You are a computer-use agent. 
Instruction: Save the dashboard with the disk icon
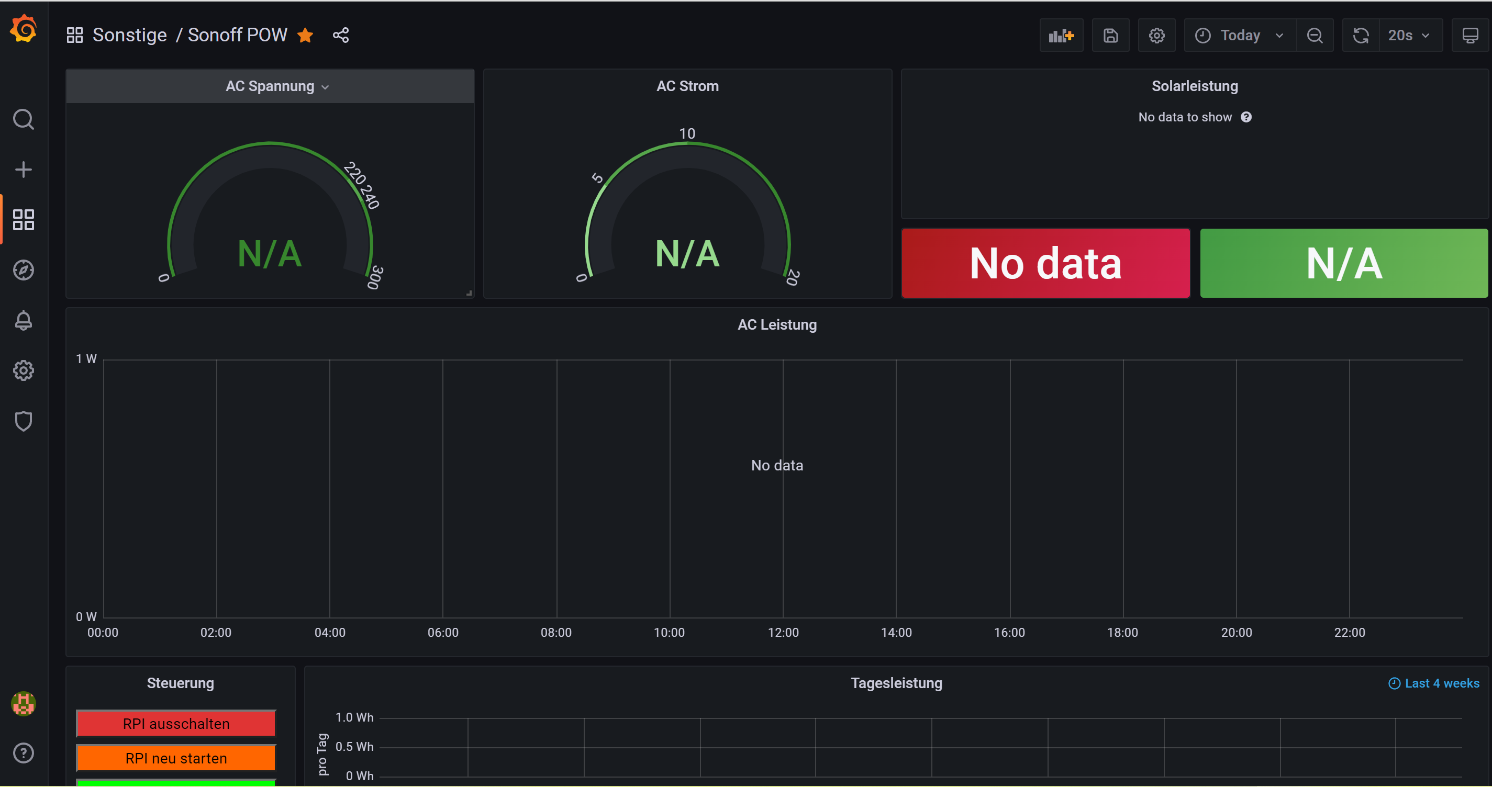1110,36
